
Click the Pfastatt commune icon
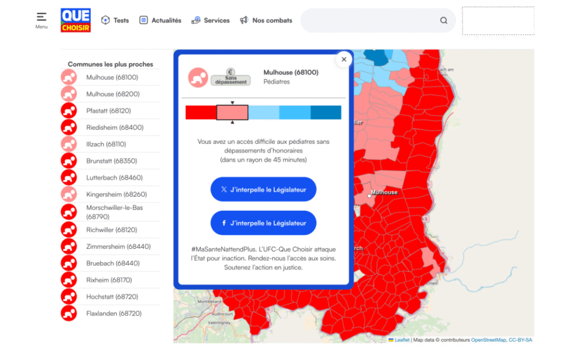(x=69, y=110)
